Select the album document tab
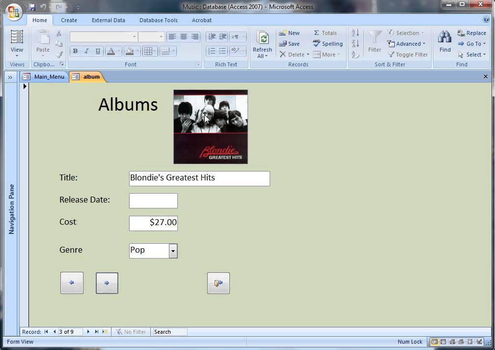Viewport: 495px width, 350px height. [87, 77]
